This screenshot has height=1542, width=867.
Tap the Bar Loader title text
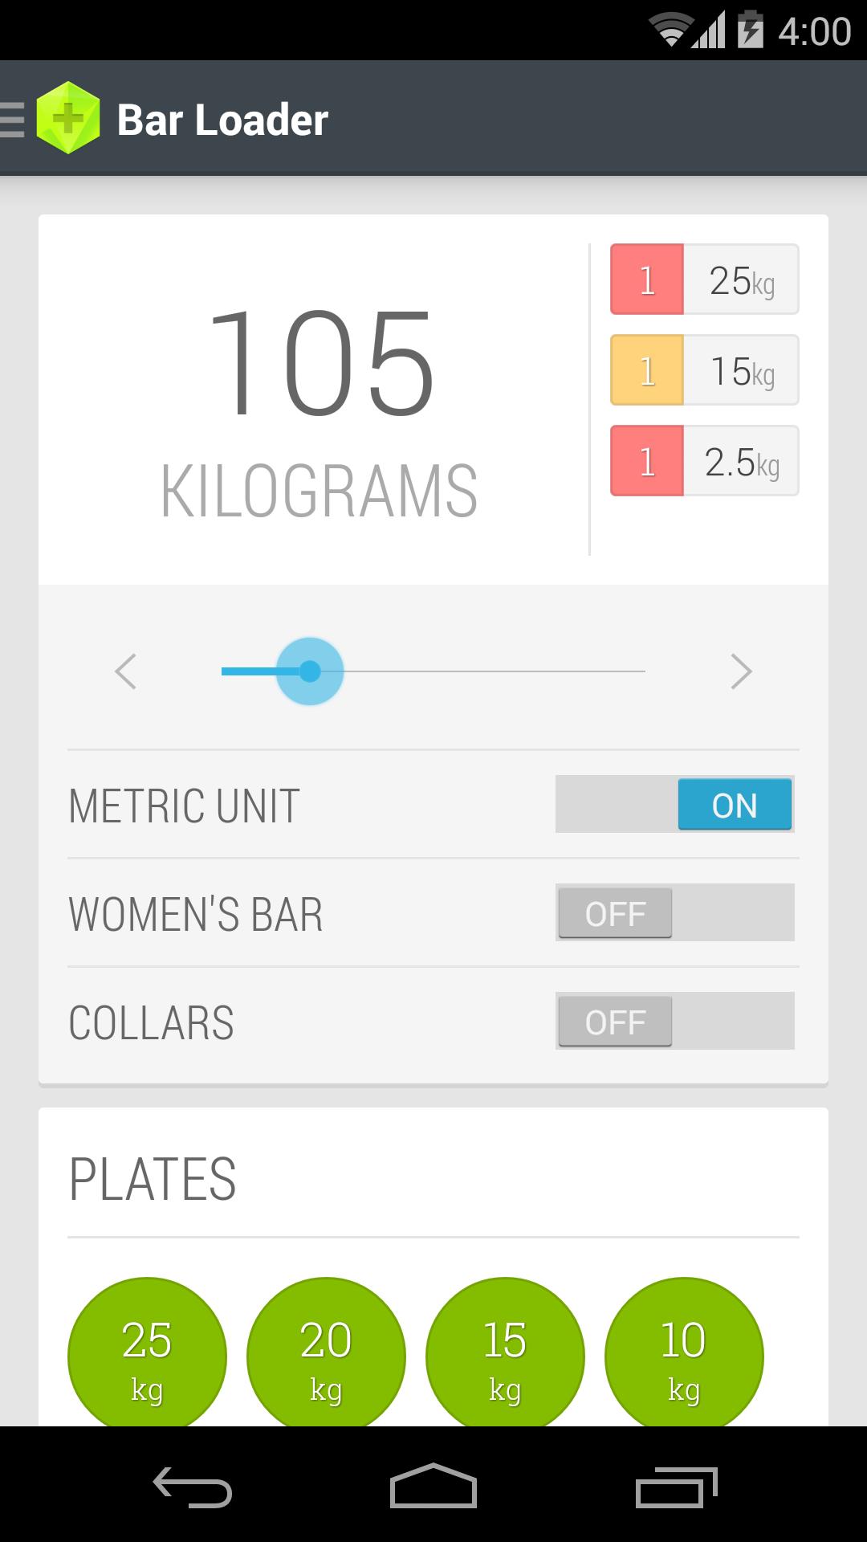click(222, 120)
